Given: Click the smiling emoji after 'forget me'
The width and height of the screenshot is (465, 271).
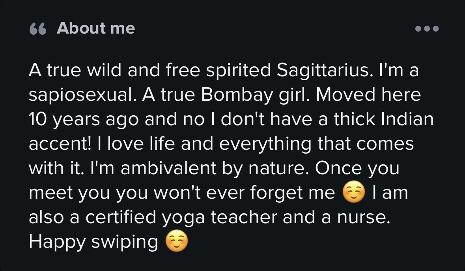Looking at the screenshot, I should pos(353,192).
